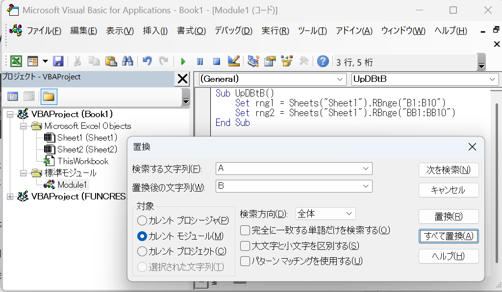502x292 pixels.
Task: Click the Break pause icon
Action: point(200,61)
